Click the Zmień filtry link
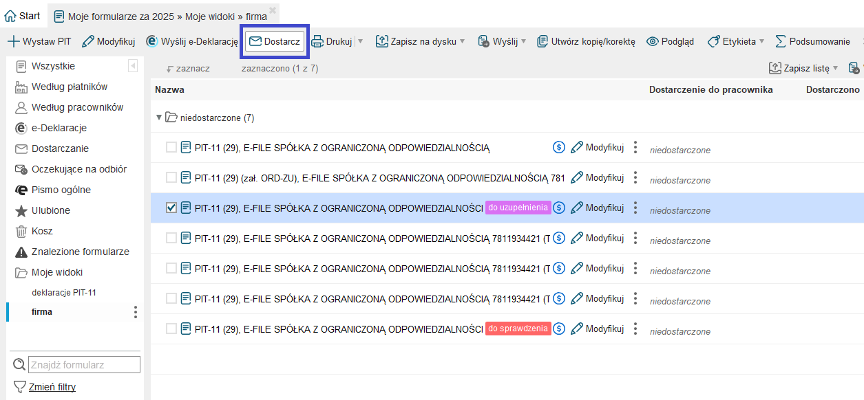This screenshot has width=864, height=400. click(x=52, y=387)
